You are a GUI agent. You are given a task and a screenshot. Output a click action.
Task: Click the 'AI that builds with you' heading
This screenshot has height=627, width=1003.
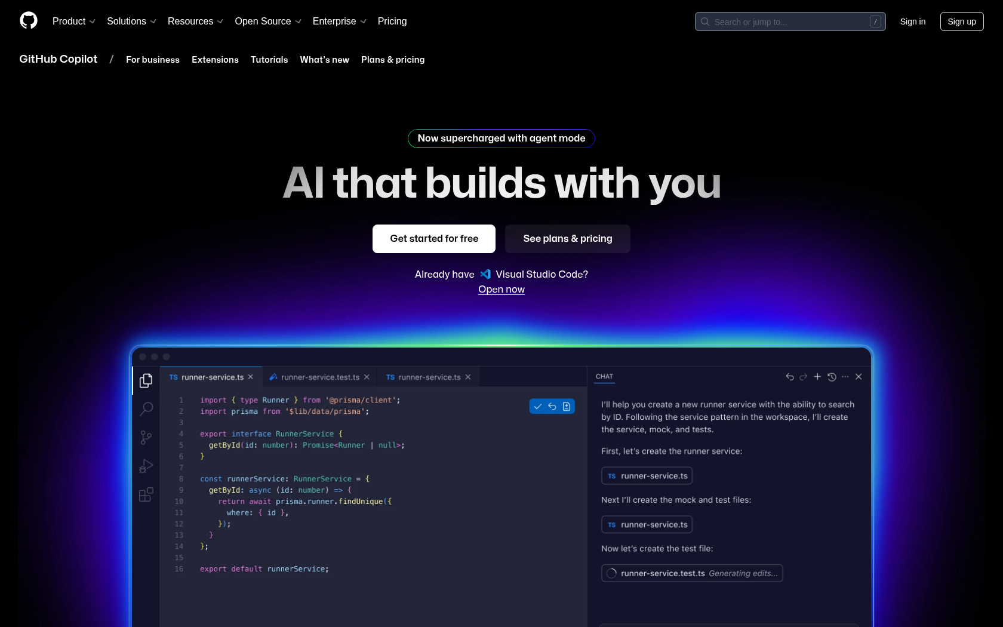point(501,183)
